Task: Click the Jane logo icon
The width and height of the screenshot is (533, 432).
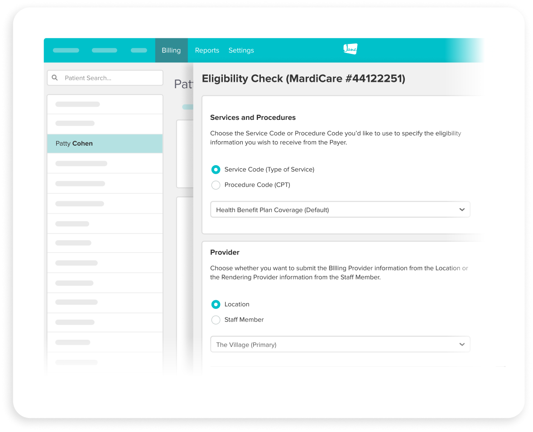Action: pos(350,49)
